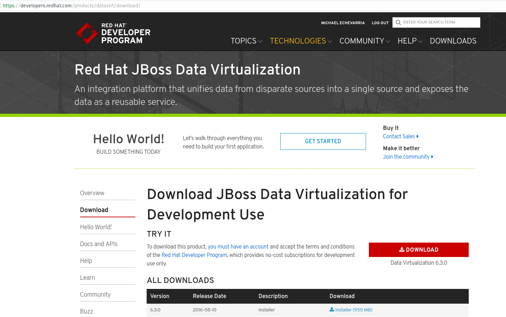Click the Installer description cell
The height and width of the screenshot is (317, 506).
(x=267, y=310)
